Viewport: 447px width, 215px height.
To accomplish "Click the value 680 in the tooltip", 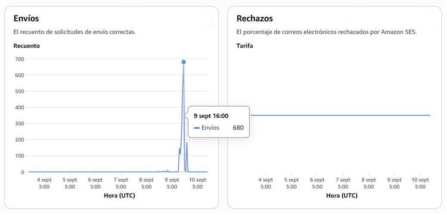I will coord(238,128).
